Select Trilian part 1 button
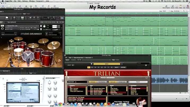The width and height of the screenshot is (190, 107). coord(89,67)
